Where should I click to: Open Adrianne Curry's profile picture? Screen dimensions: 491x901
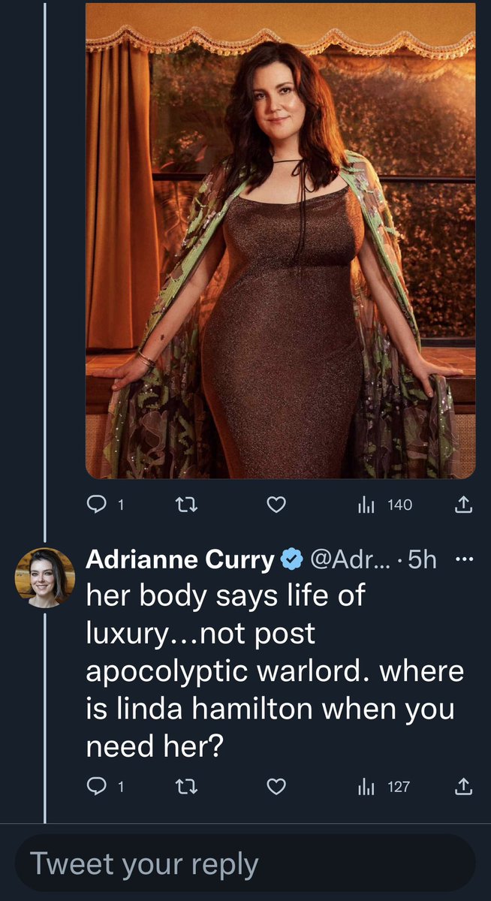point(45,577)
